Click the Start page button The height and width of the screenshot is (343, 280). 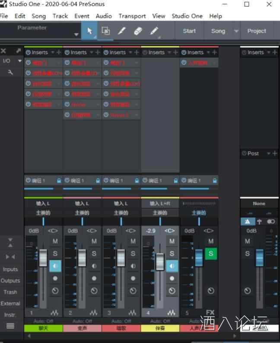[x=189, y=31]
